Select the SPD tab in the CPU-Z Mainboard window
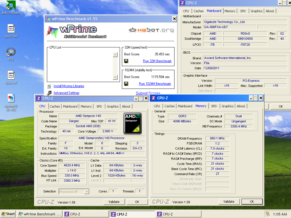 243,11
